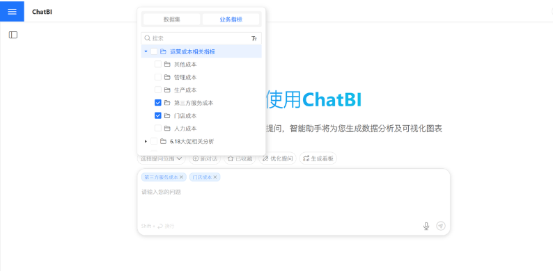Check the 人力成本 checkbox

pos(158,128)
